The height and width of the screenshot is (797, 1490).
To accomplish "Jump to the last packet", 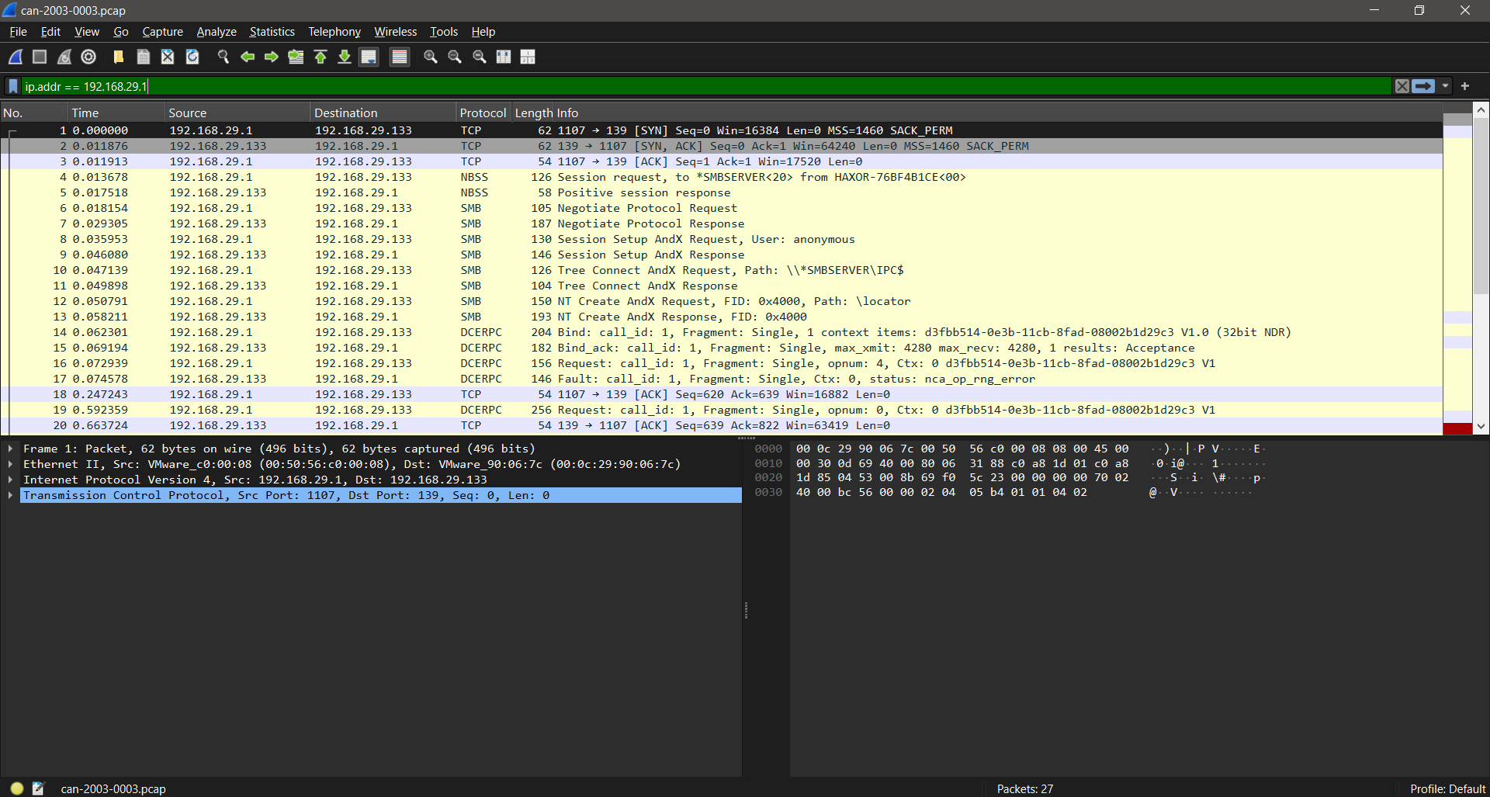I will [345, 57].
